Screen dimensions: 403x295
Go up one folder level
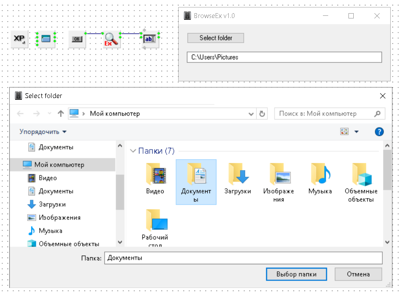(61, 114)
